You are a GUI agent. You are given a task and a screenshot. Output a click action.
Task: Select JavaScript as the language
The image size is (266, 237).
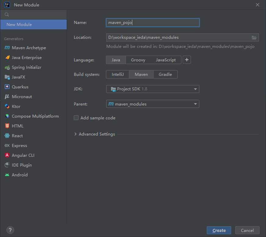(x=166, y=60)
